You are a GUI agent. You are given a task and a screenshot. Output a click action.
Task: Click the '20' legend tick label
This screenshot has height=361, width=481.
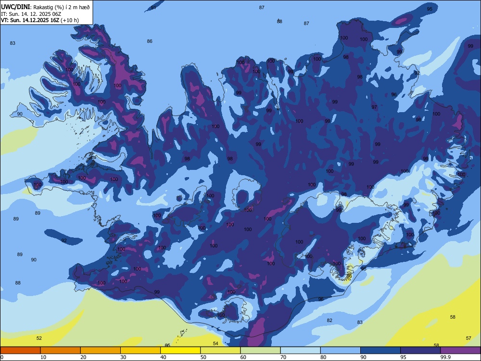pos(83,357)
